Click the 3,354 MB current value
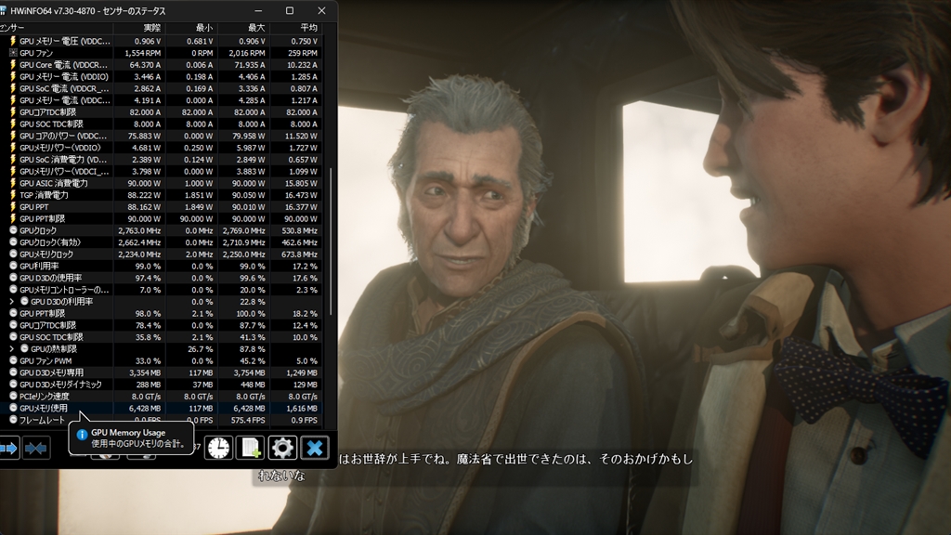The image size is (951, 535). click(x=145, y=372)
